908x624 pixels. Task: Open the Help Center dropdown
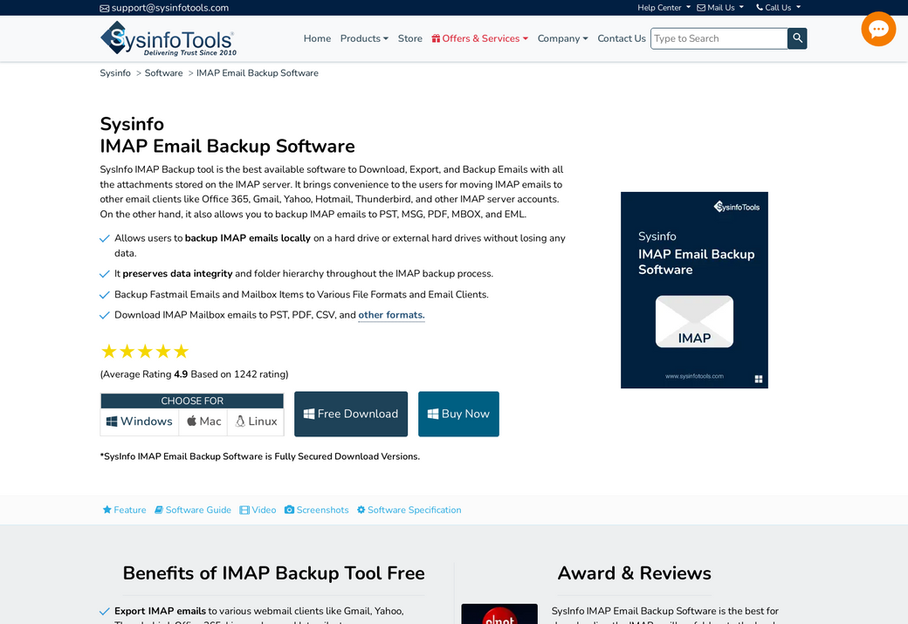click(662, 7)
